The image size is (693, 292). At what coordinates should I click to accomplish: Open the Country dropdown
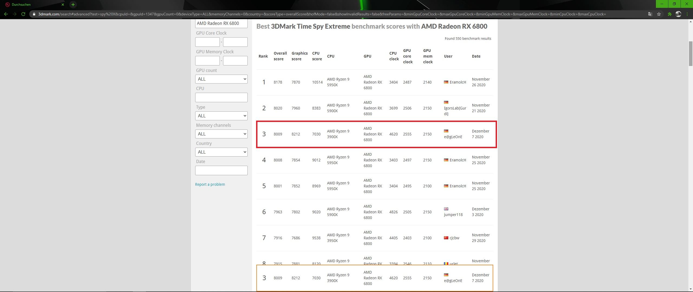pos(221,152)
